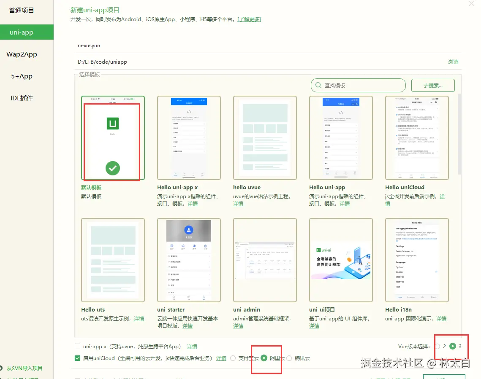The image size is (481, 379).
Task: Close the new project dialog
Action: tap(471, 3)
